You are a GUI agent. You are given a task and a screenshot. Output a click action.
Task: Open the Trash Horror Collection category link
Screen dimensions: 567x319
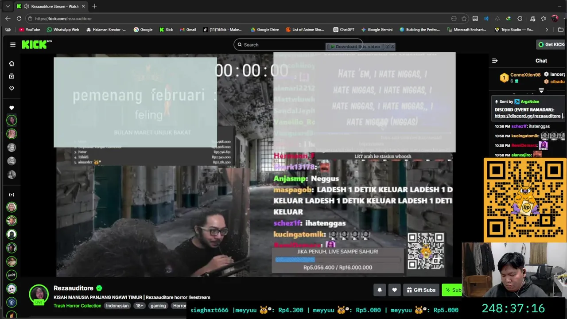(x=78, y=306)
